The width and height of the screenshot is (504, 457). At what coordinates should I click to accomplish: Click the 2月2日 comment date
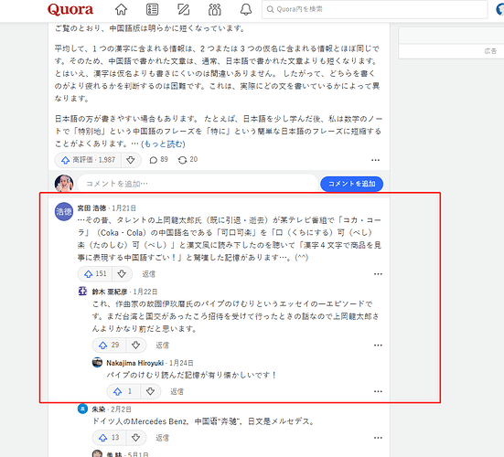pos(121,409)
